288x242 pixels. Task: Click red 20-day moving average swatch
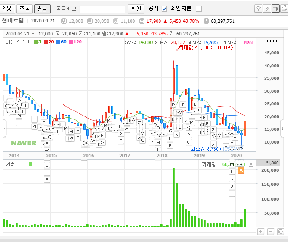tap(45, 42)
